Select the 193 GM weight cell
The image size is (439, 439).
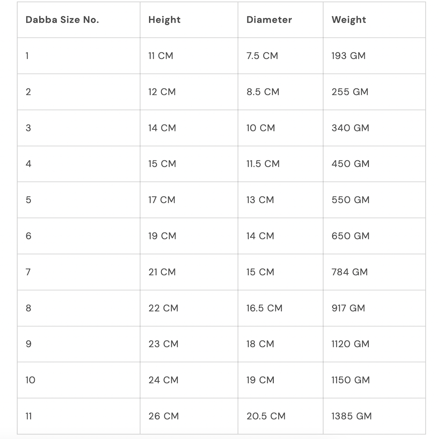pyautogui.click(x=348, y=56)
